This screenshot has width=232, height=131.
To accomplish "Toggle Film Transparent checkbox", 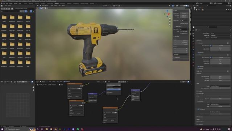I will [199, 109].
